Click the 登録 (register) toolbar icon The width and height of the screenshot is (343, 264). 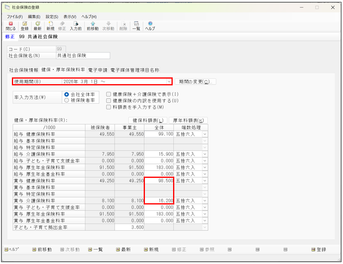tap(25, 26)
